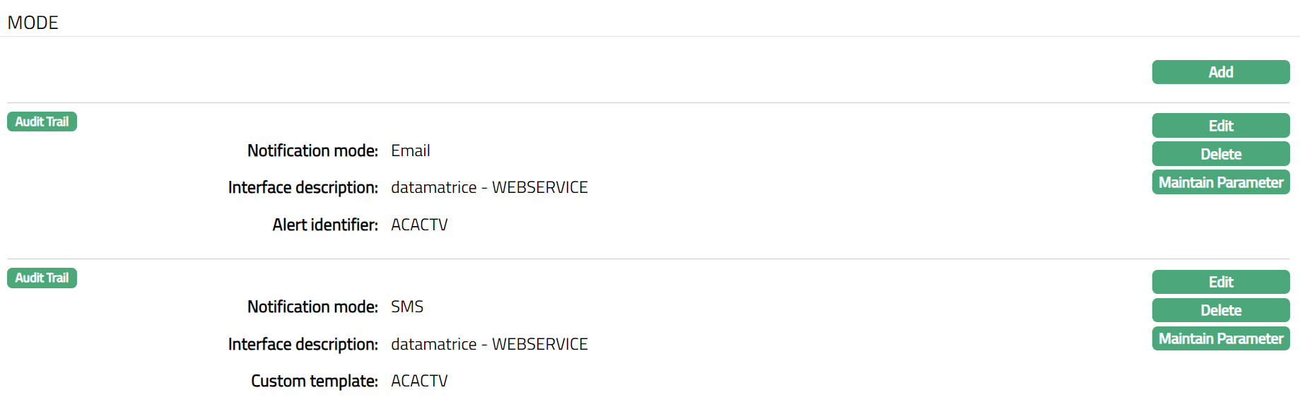Click the Interface description label in Email entry
The width and height of the screenshot is (1300, 402).
303,187
